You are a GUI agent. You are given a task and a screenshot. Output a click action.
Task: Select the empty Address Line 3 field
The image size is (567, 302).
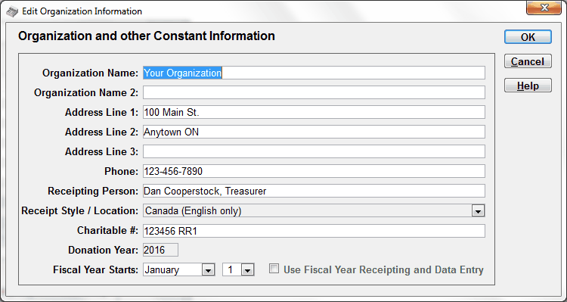pos(314,151)
